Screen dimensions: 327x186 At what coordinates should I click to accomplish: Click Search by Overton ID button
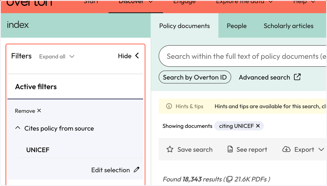pyautogui.click(x=195, y=77)
